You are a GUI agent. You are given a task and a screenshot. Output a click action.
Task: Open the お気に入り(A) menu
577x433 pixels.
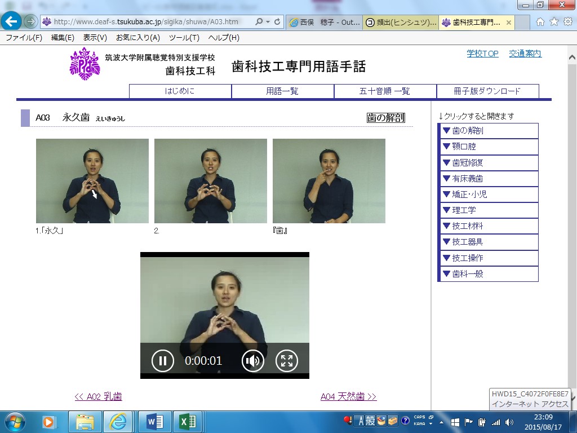(138, 38)
